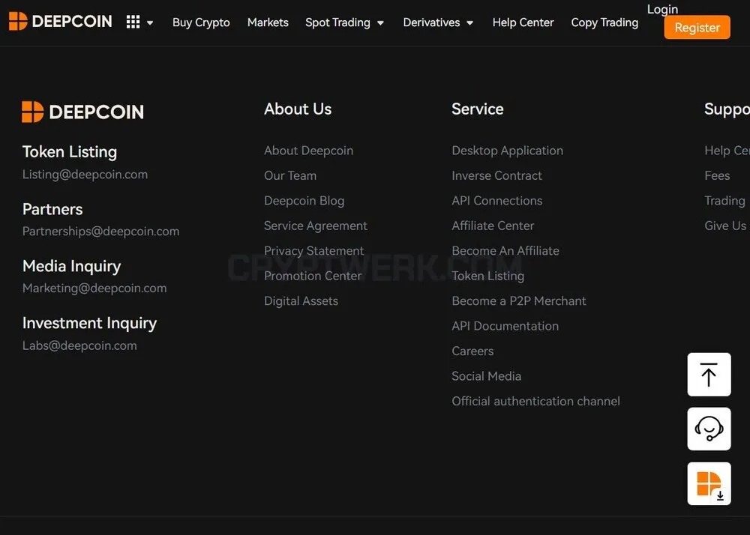Select the API Documentation link
This screenshot has width=750, height=535.
pos(505,326)
